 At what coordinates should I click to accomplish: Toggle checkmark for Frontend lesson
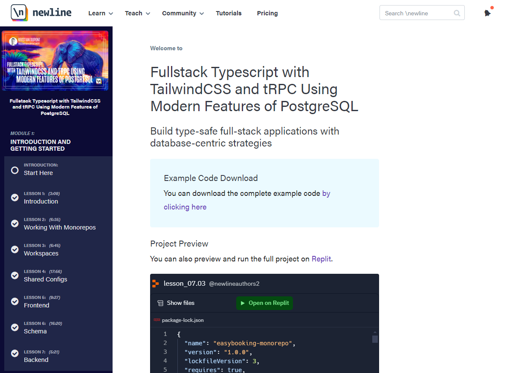[15, 301]
